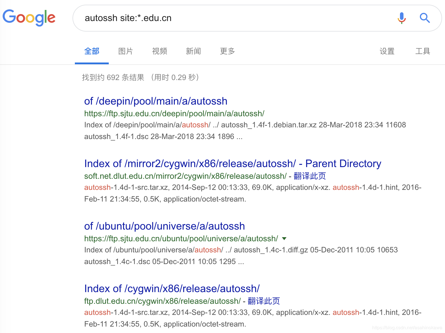Switch to the 视频 tab
The width and height of the screenshot is (445, 333).
pyautogui.click(x=160, y=51)
